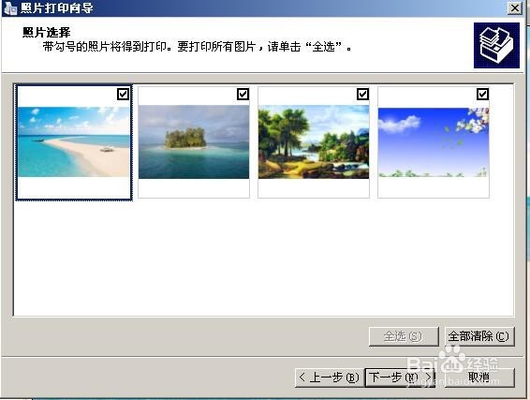Uncheck the small island photo checkbox
530x400 pixels.
tap(243, 94)
